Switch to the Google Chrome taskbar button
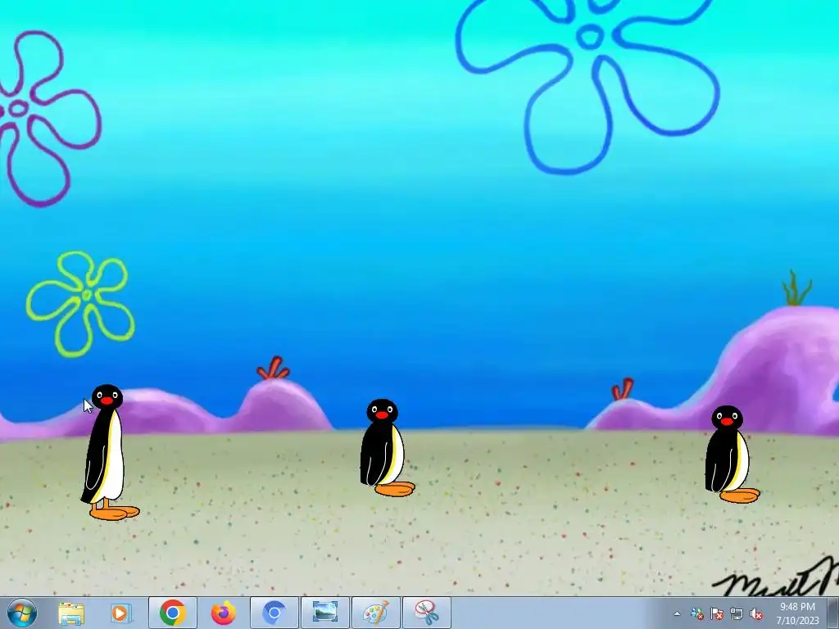This screenshot has height=629, width=839. pyautogui.click(x=172, y=613)
